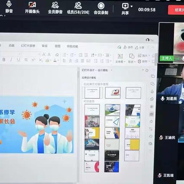The image size is (184, 184).
Task: Center align text
Action: click(71, 61)
